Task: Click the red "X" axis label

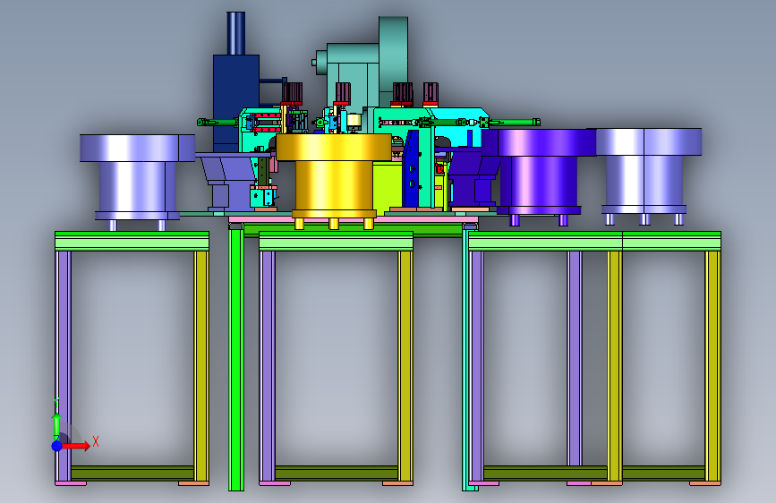Action: (x=96, y=441)
